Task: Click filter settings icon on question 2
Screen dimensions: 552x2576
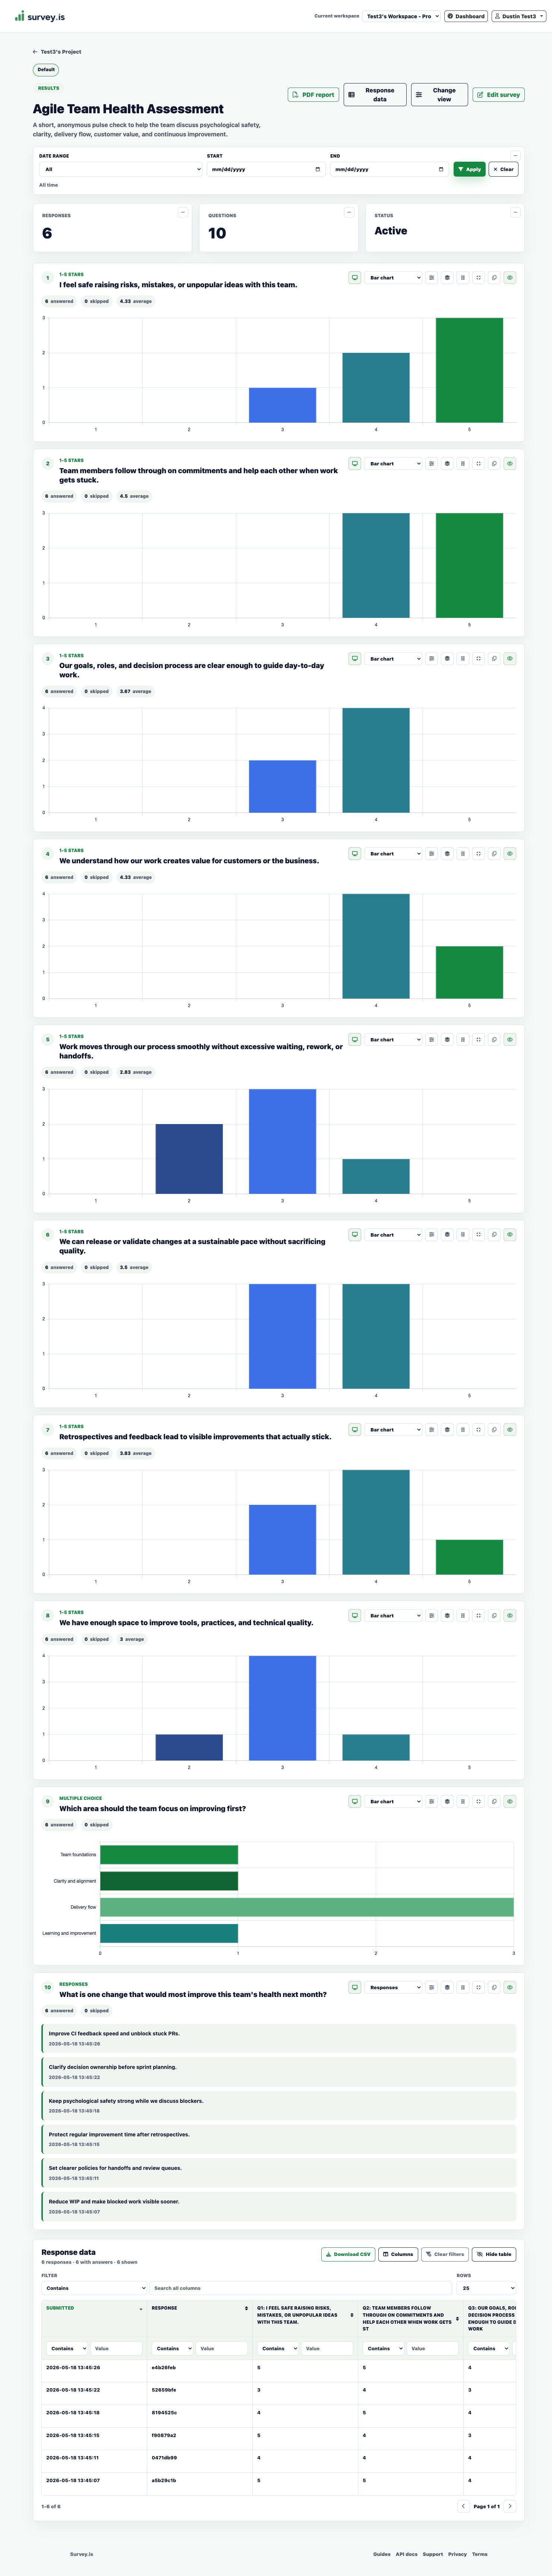Action: (432, 464)
